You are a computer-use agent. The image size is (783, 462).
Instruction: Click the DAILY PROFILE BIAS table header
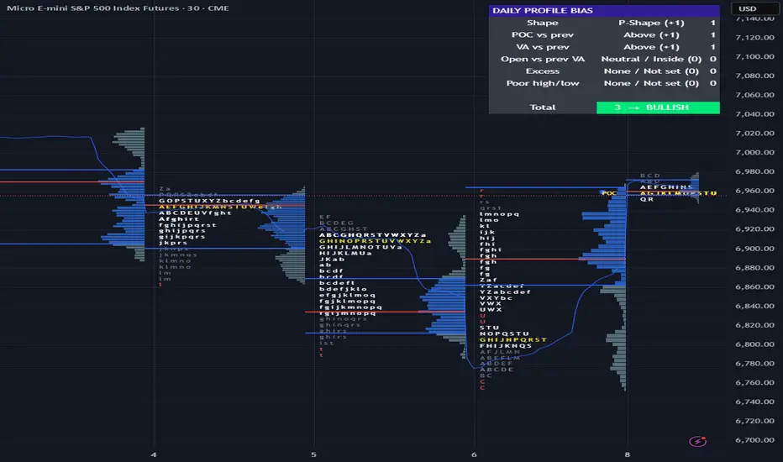604,10
